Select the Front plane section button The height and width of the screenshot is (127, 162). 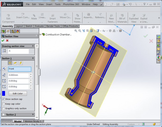tap(10, 63)
